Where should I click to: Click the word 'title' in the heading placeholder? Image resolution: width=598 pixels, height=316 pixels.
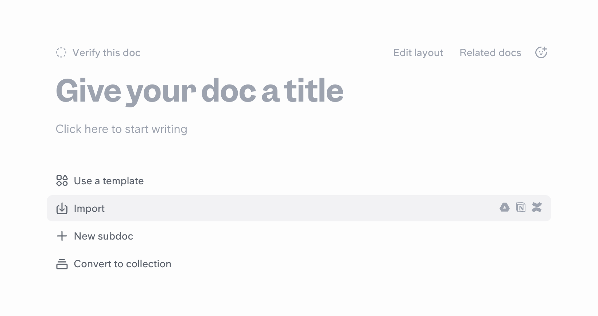[x=314, y=91]
